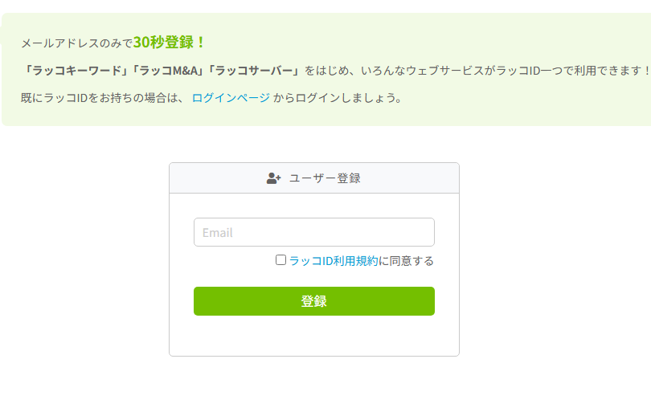Click the bold ラッコM&A text
This screenshot has width=651, height=408.
tap(170, 71)
